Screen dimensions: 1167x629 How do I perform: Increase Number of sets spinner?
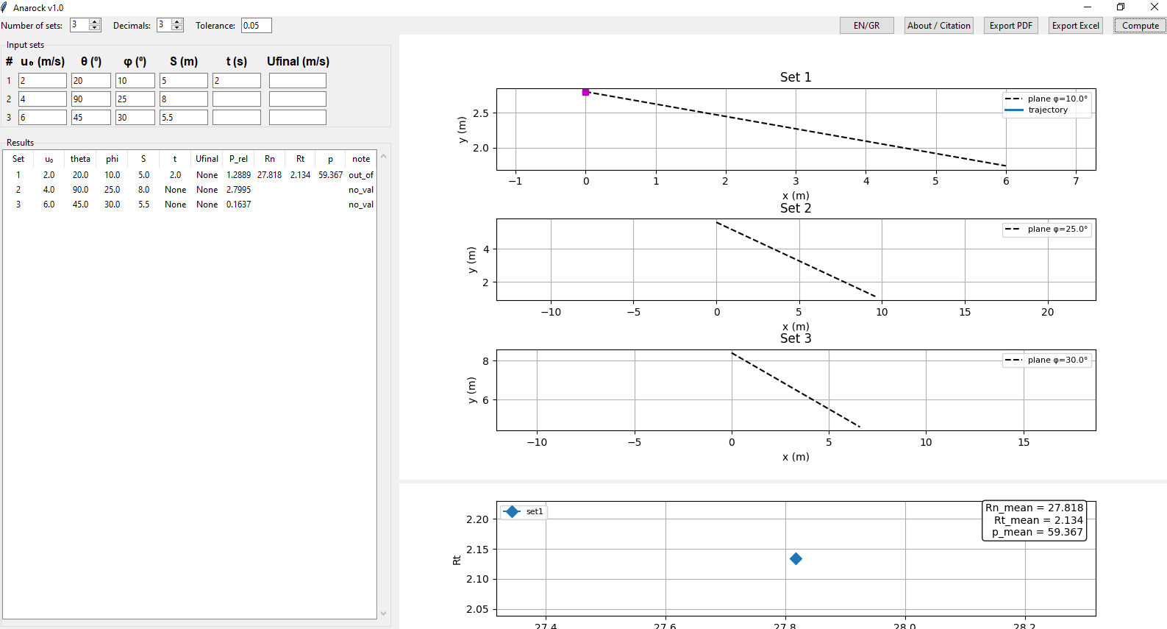pyautogui.click(x=94, y=21)
